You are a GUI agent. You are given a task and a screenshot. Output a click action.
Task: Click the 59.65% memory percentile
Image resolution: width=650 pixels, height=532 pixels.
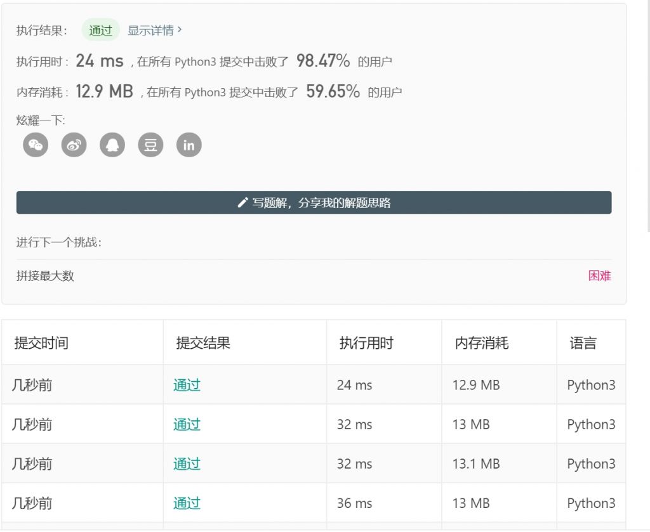coord(333,91)
